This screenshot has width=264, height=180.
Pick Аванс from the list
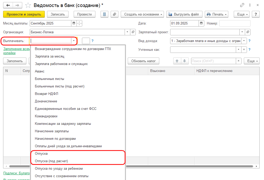(78, 71)
